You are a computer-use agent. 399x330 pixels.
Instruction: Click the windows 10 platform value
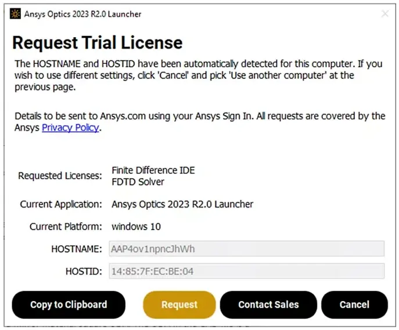coord(136,227)
